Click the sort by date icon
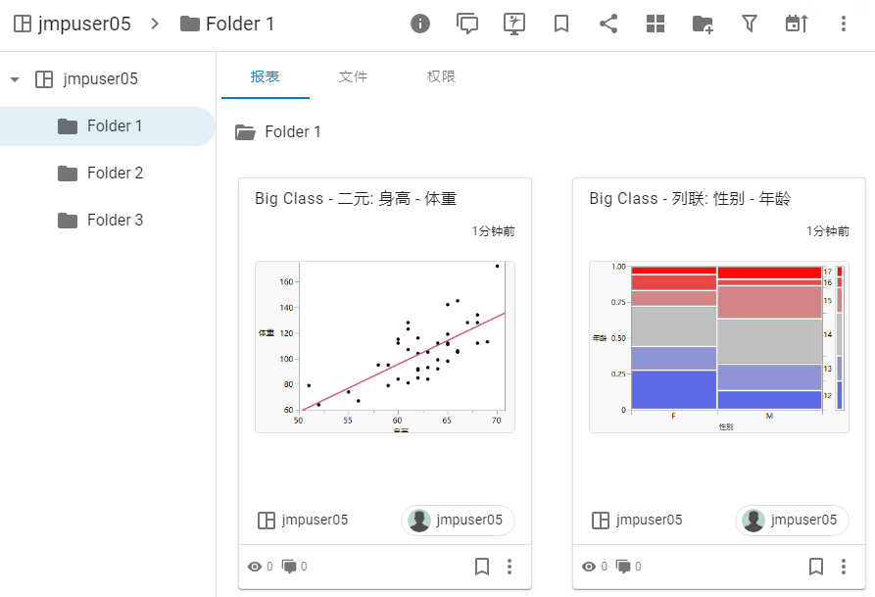 click(x=797, y=24)
